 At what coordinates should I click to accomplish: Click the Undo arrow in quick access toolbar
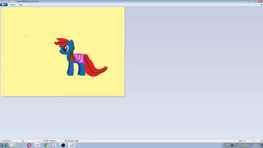point(9,1)
